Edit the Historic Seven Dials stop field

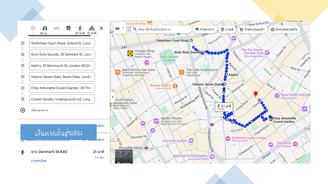[62, 77]
